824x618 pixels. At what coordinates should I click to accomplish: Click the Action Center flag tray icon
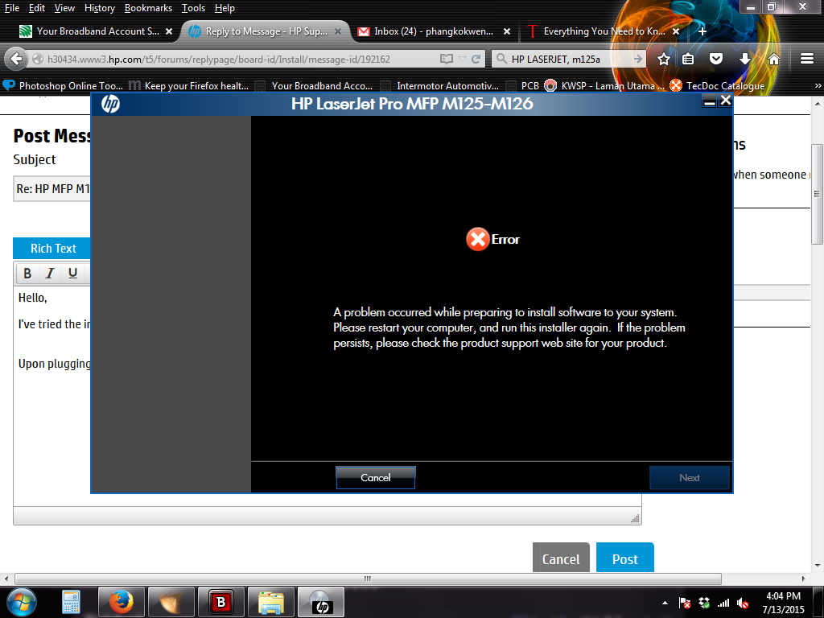click(x=684, y=603)
